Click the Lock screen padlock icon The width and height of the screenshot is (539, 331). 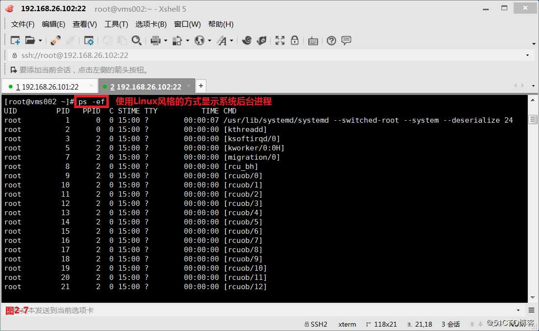pyautogui.click(x=295, y=40)
